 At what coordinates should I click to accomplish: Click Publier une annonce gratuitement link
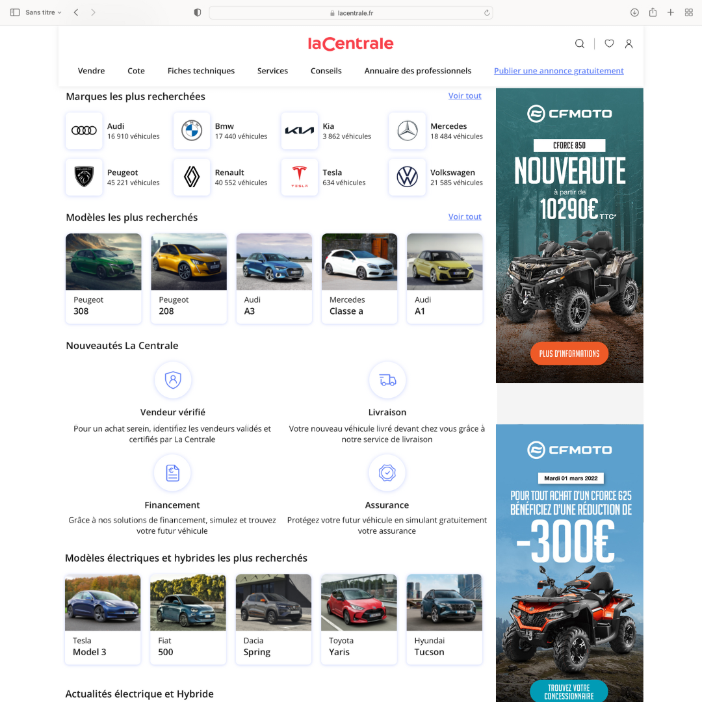click(558, 71)
